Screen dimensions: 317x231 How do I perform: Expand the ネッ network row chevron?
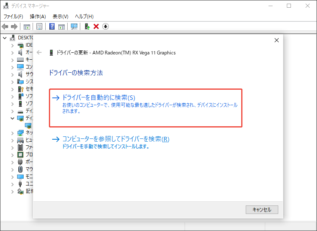click(x=13, y=133)
